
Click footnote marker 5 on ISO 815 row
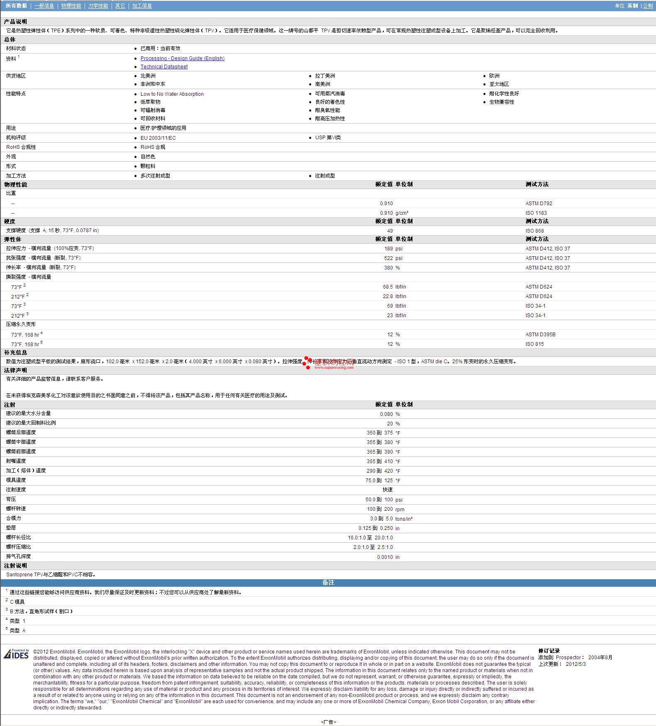tap(41, 342)
